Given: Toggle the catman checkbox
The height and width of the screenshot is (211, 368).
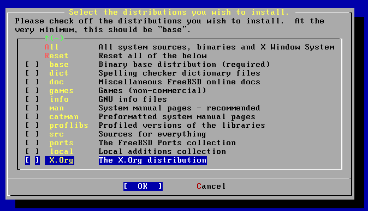Looking at the screenshot, I should (32, 116).
